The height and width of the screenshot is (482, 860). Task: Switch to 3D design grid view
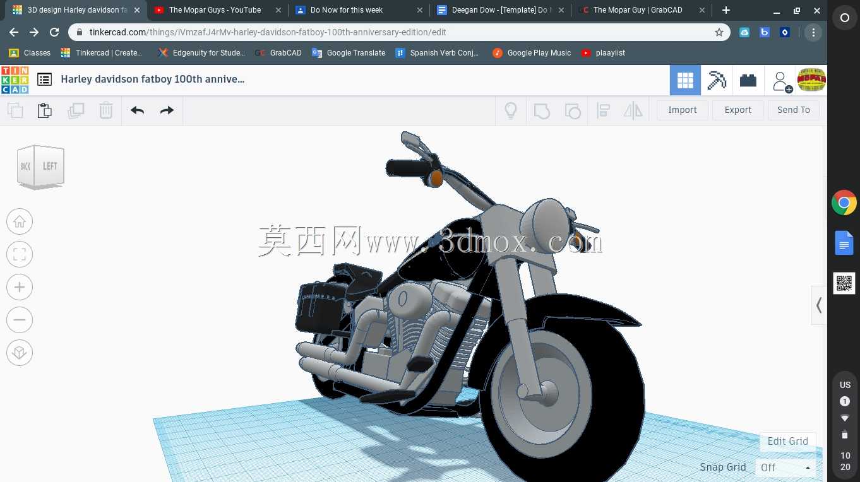tap(685, 80)
